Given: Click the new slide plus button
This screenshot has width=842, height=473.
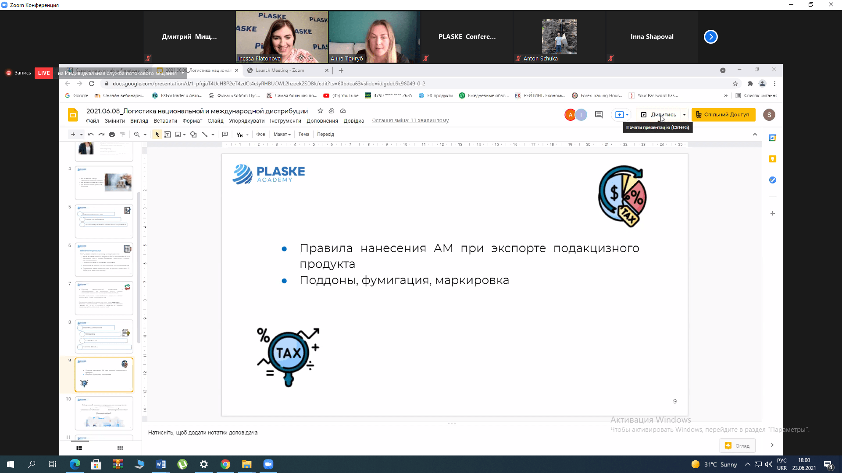Looking at the screenshot, I should pos(73,134).
